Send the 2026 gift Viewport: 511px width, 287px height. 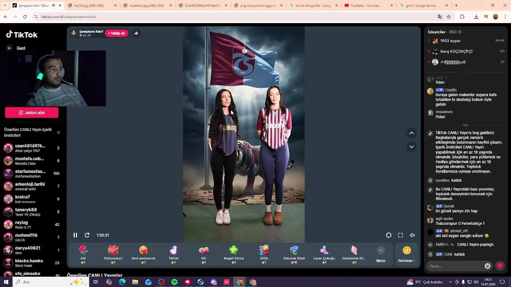coord(264,254)
